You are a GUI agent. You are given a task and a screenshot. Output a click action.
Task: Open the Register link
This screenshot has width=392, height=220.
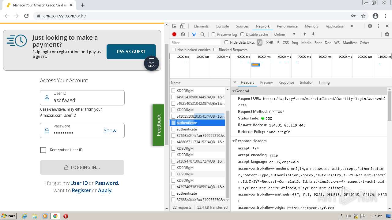[x=81, y=190]
